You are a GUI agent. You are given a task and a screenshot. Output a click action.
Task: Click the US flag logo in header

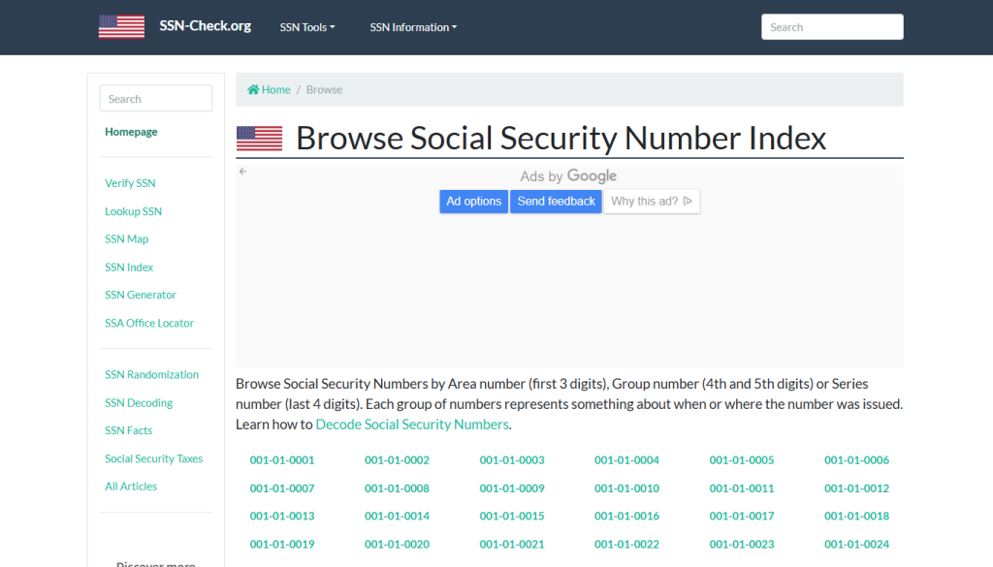[121, 26]
